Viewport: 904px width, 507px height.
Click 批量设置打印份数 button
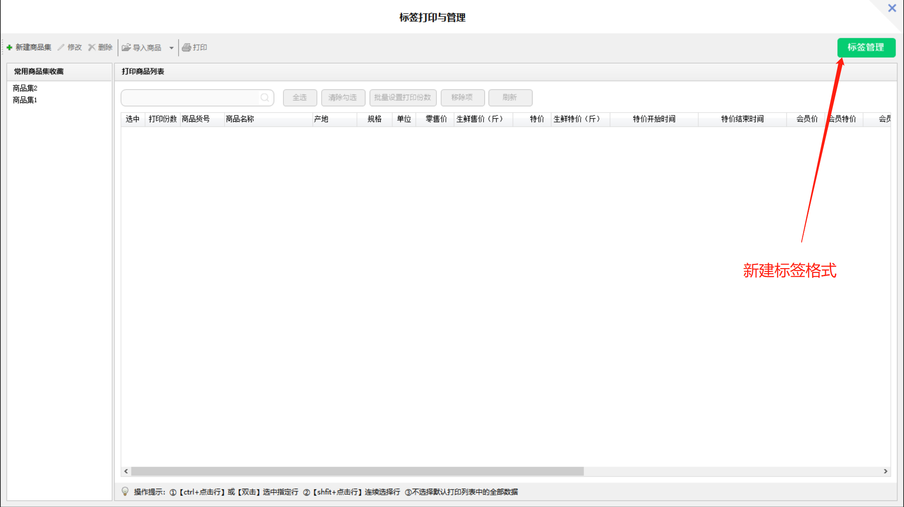403,98
